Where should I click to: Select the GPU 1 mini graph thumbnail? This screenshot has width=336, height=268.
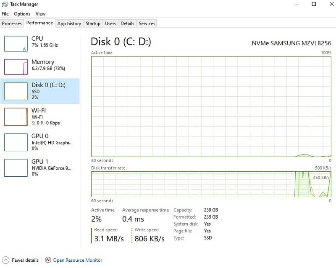click(x=16, y=168)
